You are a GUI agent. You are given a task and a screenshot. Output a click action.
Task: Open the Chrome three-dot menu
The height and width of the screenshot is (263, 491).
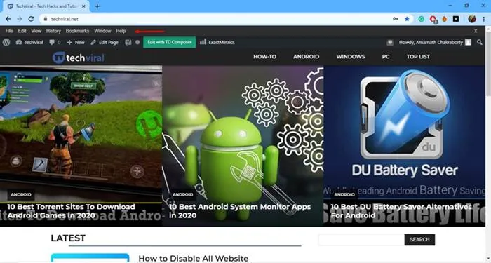click(484, 19)
